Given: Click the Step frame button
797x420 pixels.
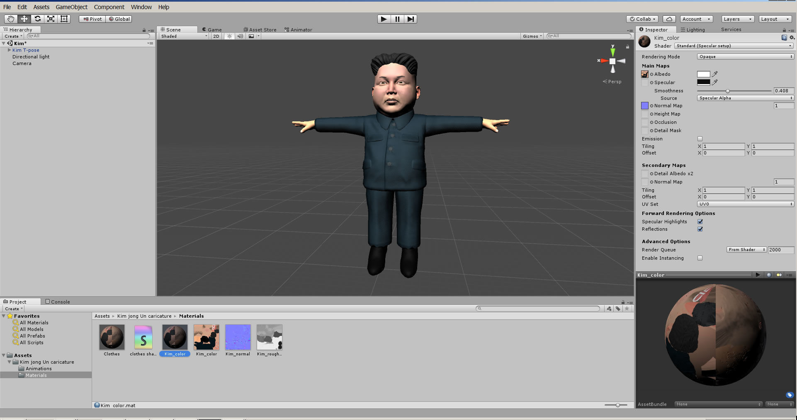Looking at the screenshot, I should pyautogui.click(x=411, y=19).
